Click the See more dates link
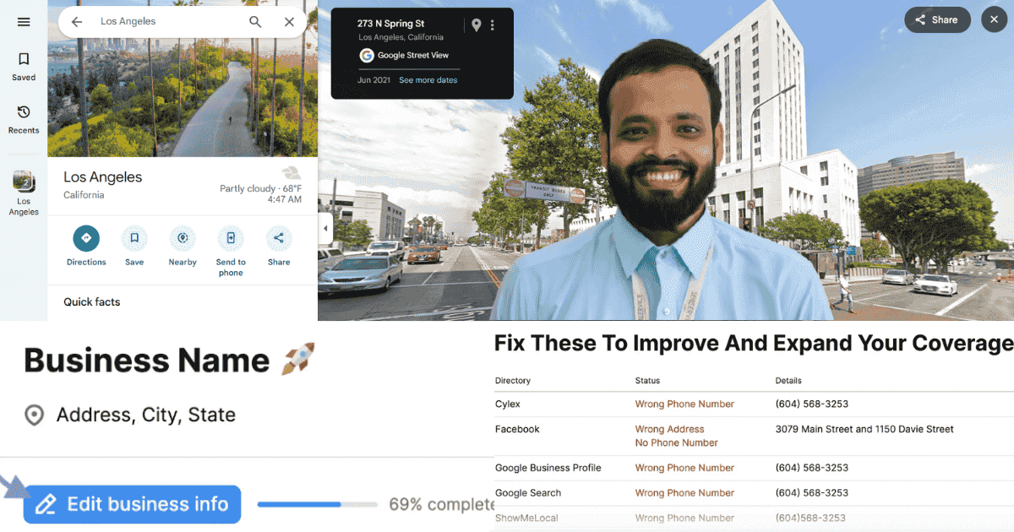This screenshot has height=532, width=1014. (428, 80)
